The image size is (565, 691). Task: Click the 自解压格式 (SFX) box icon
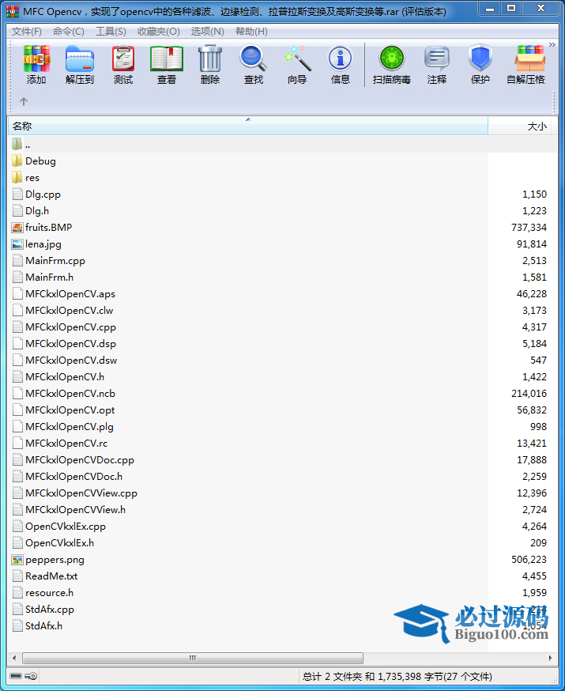tap(529, 59)
